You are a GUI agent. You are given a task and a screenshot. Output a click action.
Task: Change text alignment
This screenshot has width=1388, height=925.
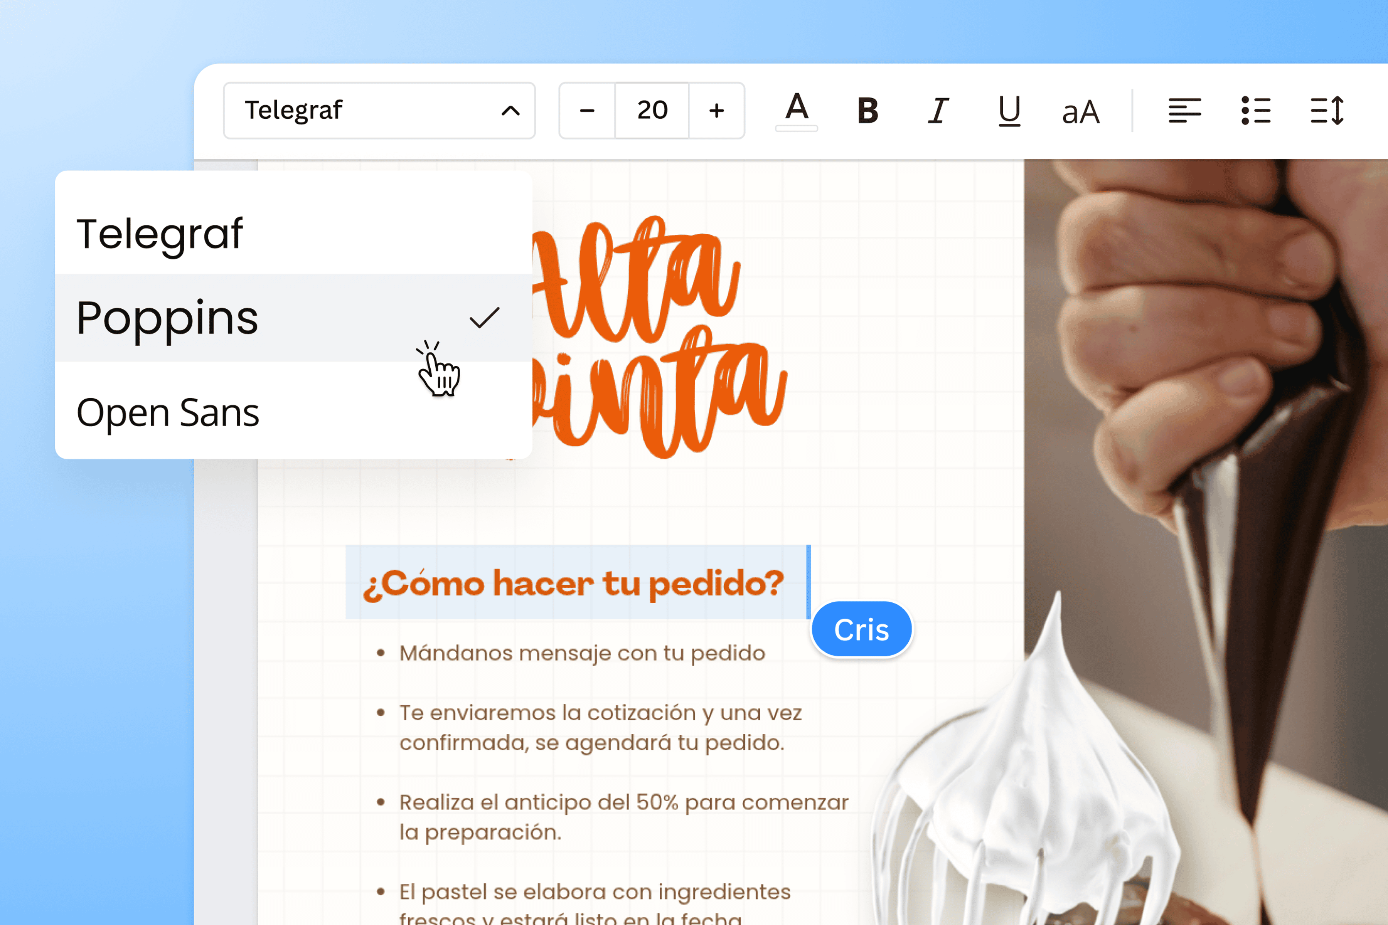(x=1184, y=110)
